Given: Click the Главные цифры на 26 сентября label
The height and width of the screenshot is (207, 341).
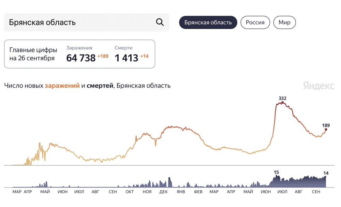Looking at the screenshot, I should (x=33, y=54).
